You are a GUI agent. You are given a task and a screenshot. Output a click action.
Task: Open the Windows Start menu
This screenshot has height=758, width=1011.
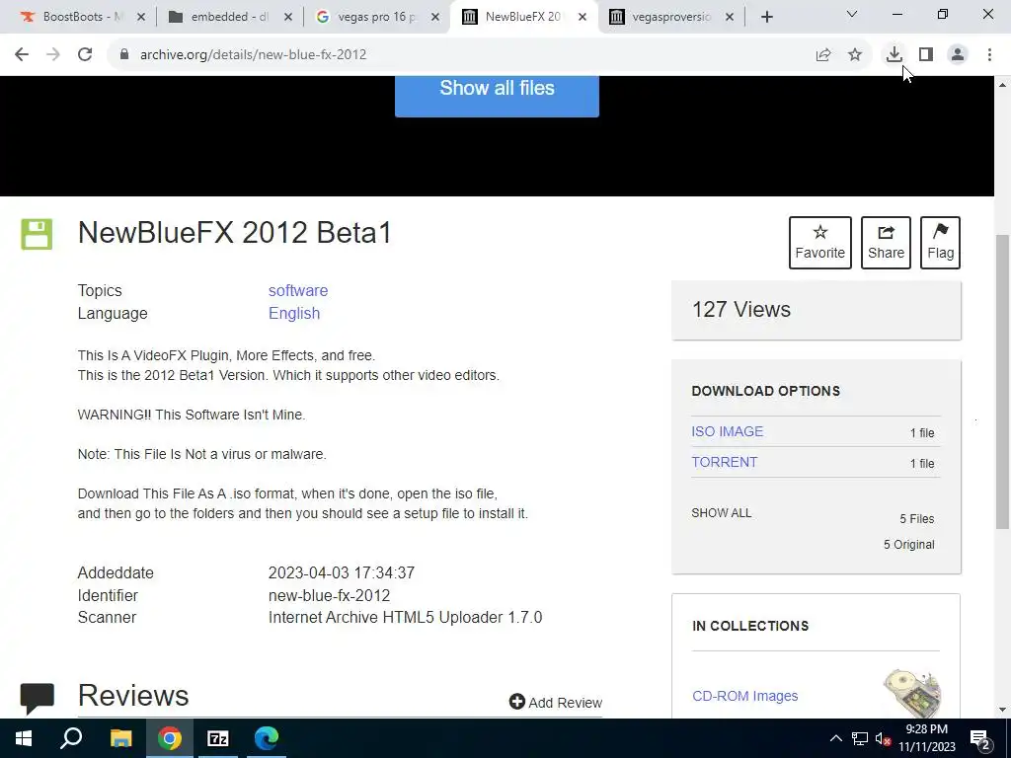tap(24, 738)
